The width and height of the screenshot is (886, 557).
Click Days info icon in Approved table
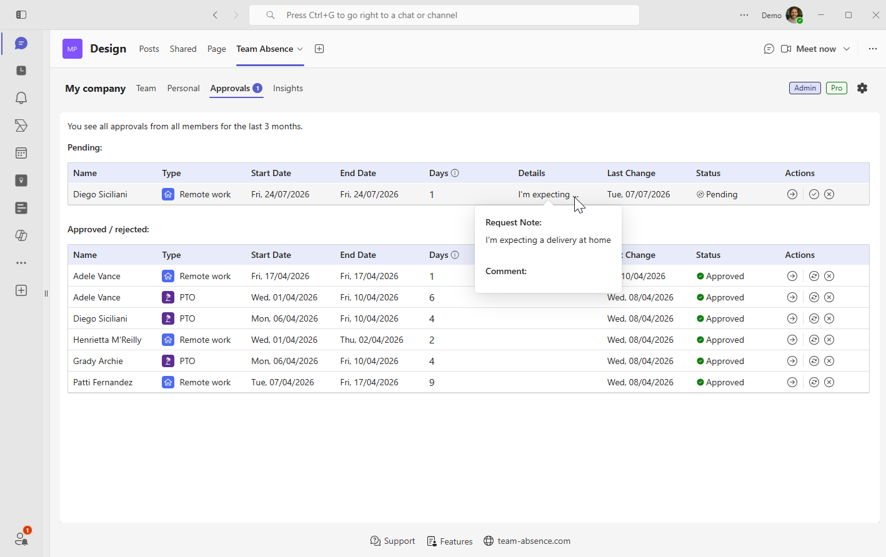pyautogui.click(x=455, y=255)
